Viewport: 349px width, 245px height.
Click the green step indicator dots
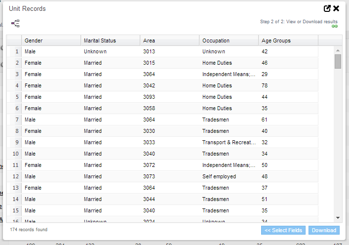(335, 26)
